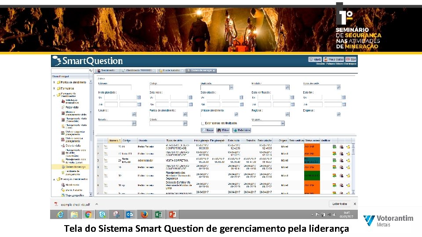
Task: Open Skype from taskbar
Action: point(102,215)
